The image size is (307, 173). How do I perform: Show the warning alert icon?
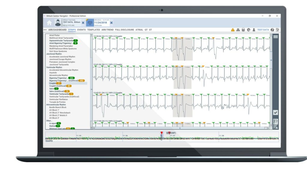(233, 30)
